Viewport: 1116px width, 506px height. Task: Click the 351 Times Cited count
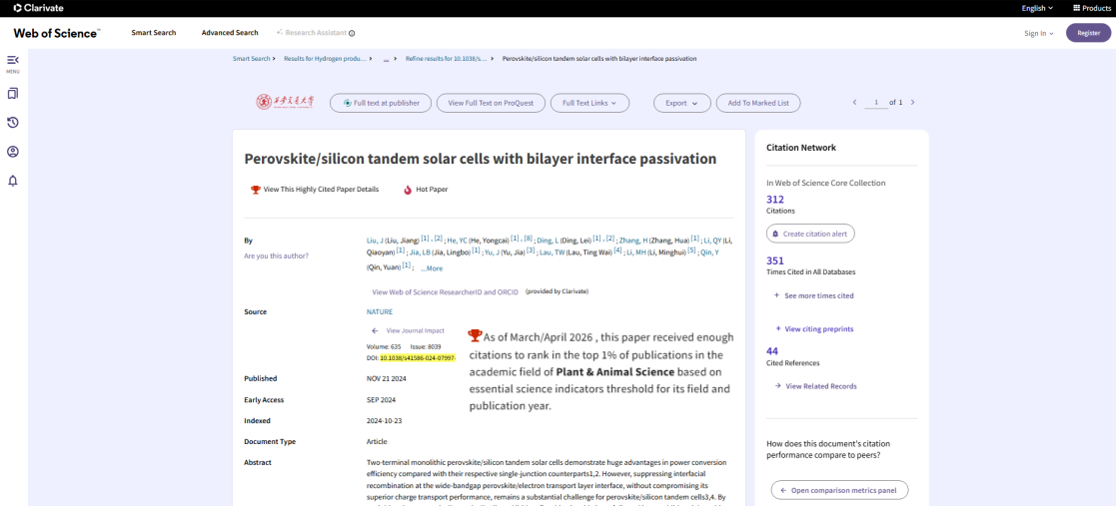tap(775, 260)
